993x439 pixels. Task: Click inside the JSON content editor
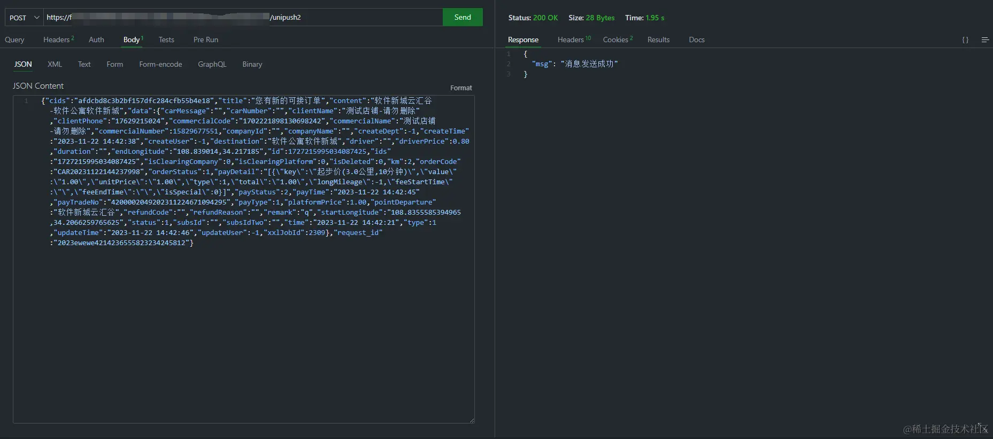point(244,259)
